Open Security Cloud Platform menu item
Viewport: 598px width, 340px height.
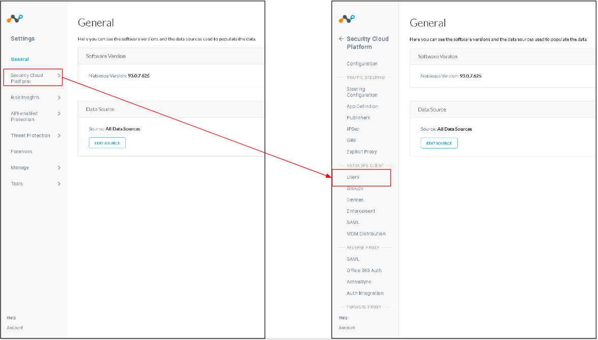[x=27, y=78]
